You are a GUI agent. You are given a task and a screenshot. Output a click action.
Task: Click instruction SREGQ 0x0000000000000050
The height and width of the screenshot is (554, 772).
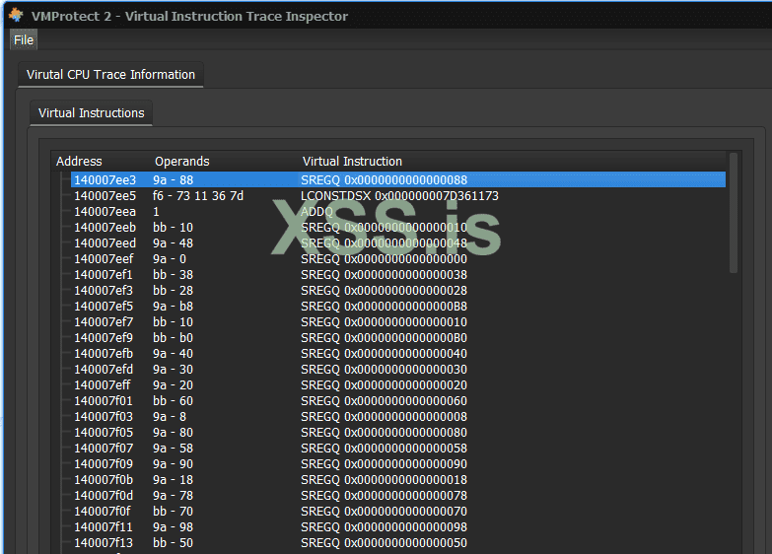pyautogui.click(x=385, y=542)
